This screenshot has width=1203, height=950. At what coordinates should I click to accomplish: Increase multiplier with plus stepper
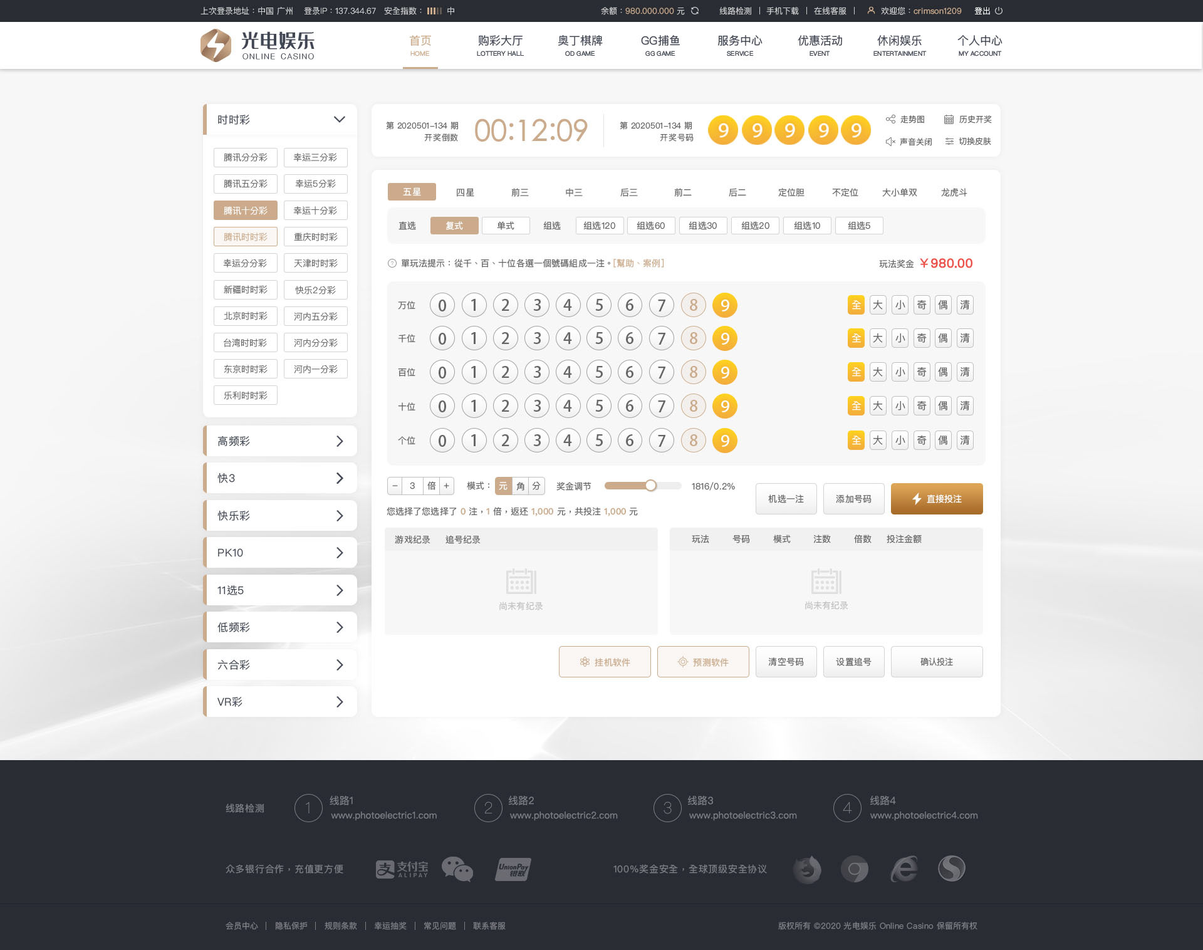click(447, 486)
